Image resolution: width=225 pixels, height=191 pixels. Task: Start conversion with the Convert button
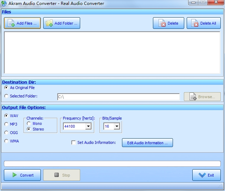(22, 175)
